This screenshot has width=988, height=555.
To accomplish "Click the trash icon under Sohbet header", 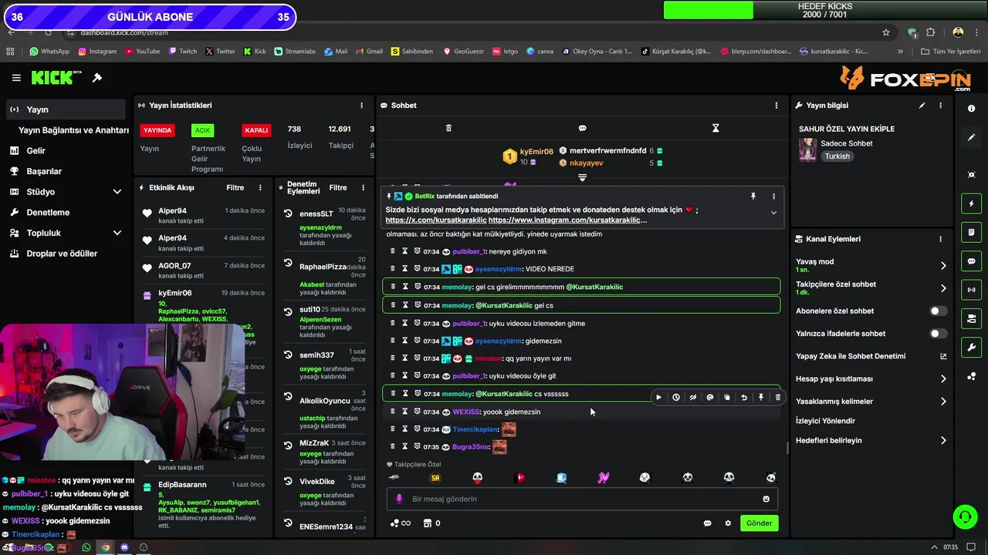I will click(x=448, y=128).
